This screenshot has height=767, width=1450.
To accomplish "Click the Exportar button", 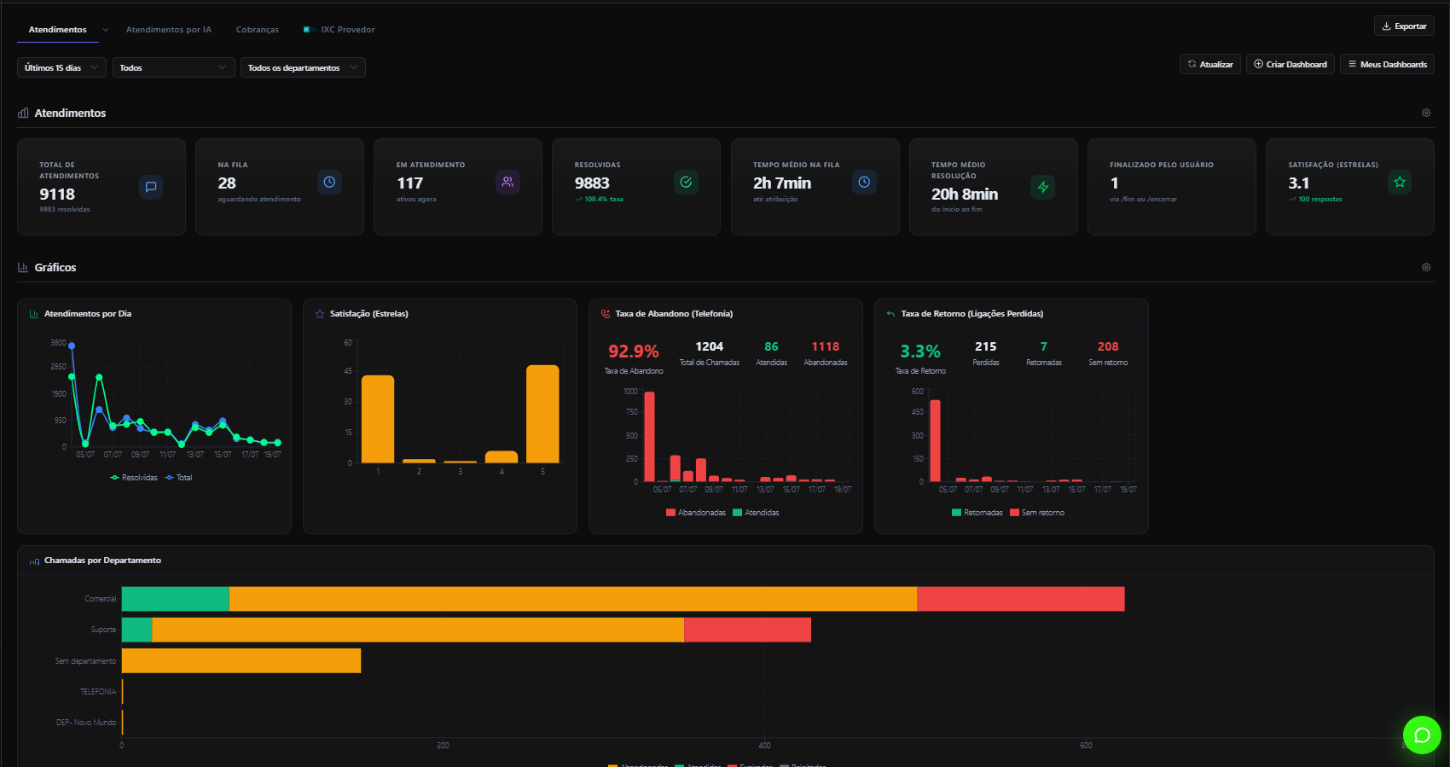I will [1404, 26].
